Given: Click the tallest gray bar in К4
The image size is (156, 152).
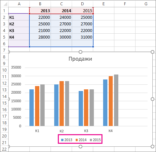Looking at the screenshot, I should coord(116,100).
